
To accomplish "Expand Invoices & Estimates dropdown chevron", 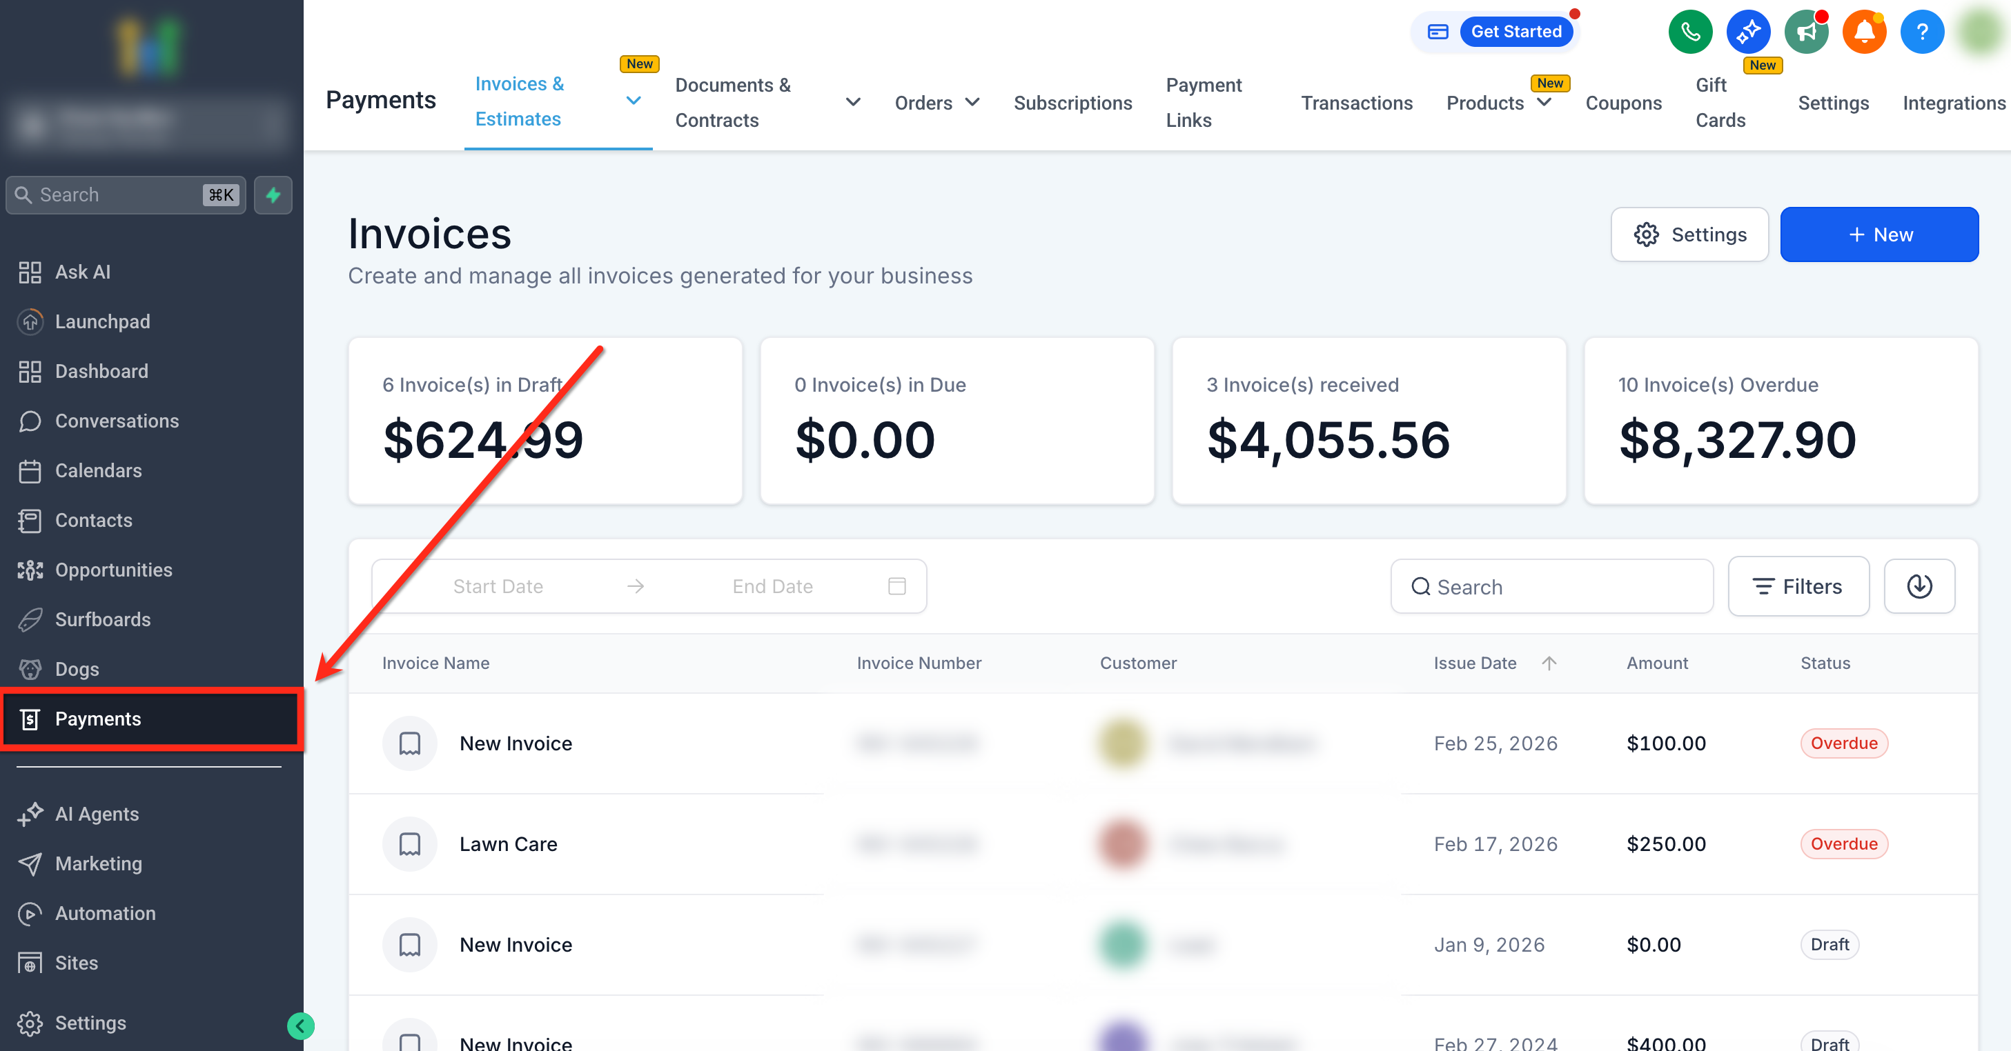I will 633,101.
